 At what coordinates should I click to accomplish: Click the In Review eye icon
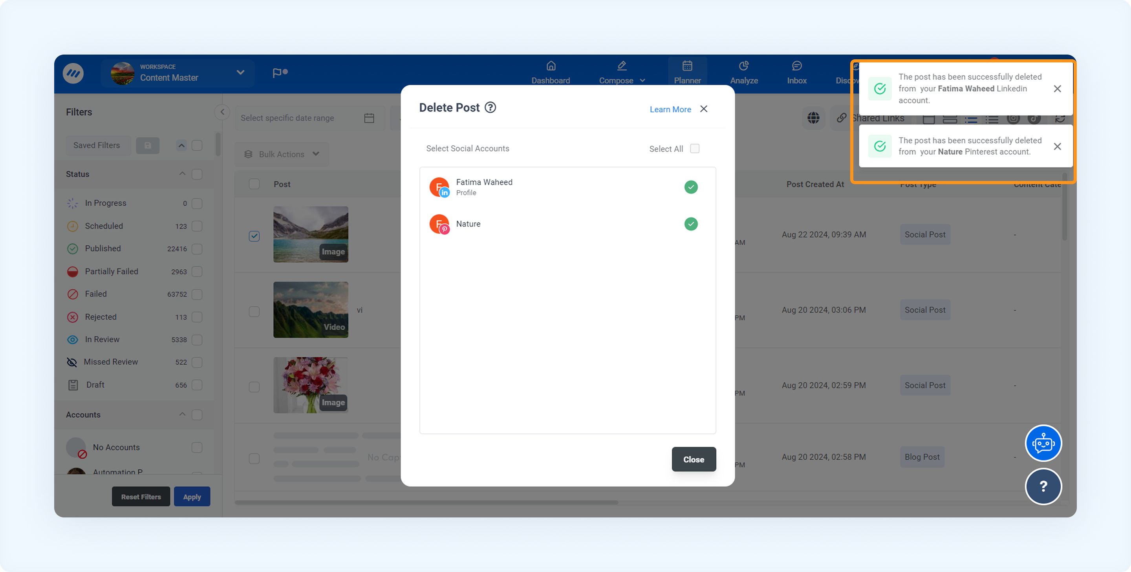[72, 340]
